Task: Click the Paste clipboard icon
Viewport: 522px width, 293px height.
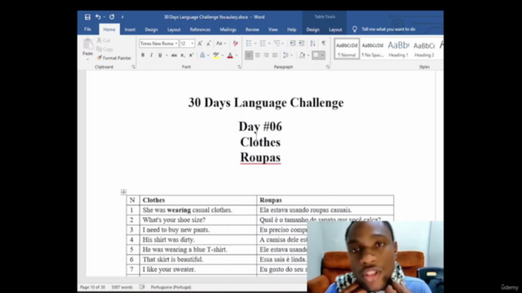Action: pos(88,45)
